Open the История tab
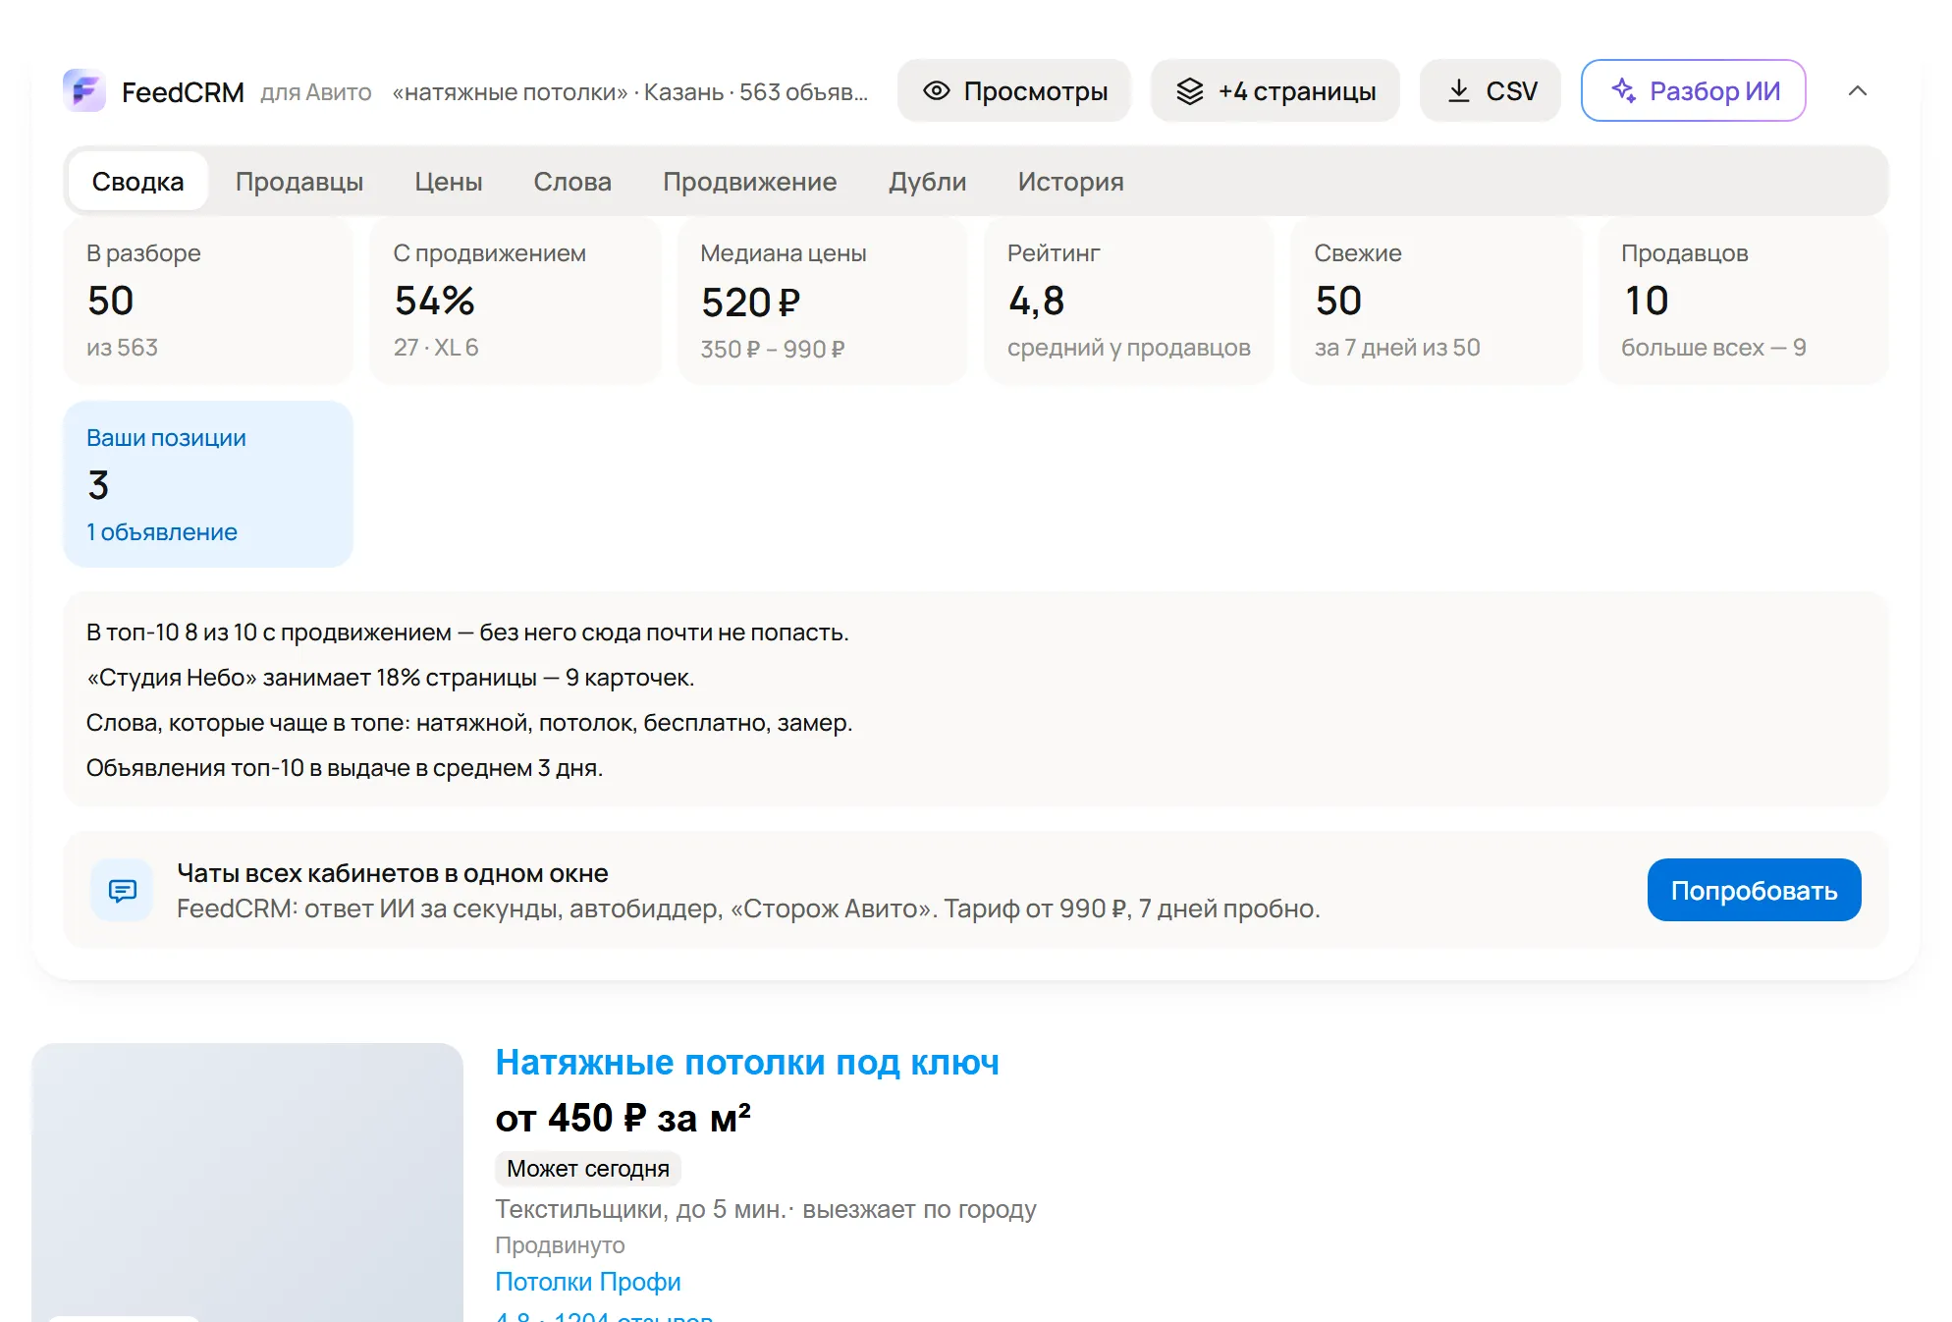This screenshot has width=1952, height=1322. pyautogui.click(x=1071, y=182)
